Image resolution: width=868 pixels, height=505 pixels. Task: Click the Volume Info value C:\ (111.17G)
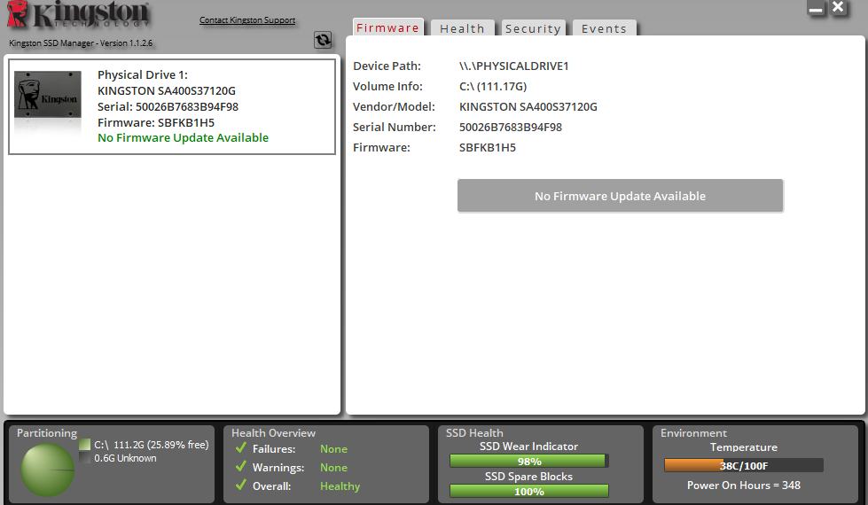pos(493,86)
